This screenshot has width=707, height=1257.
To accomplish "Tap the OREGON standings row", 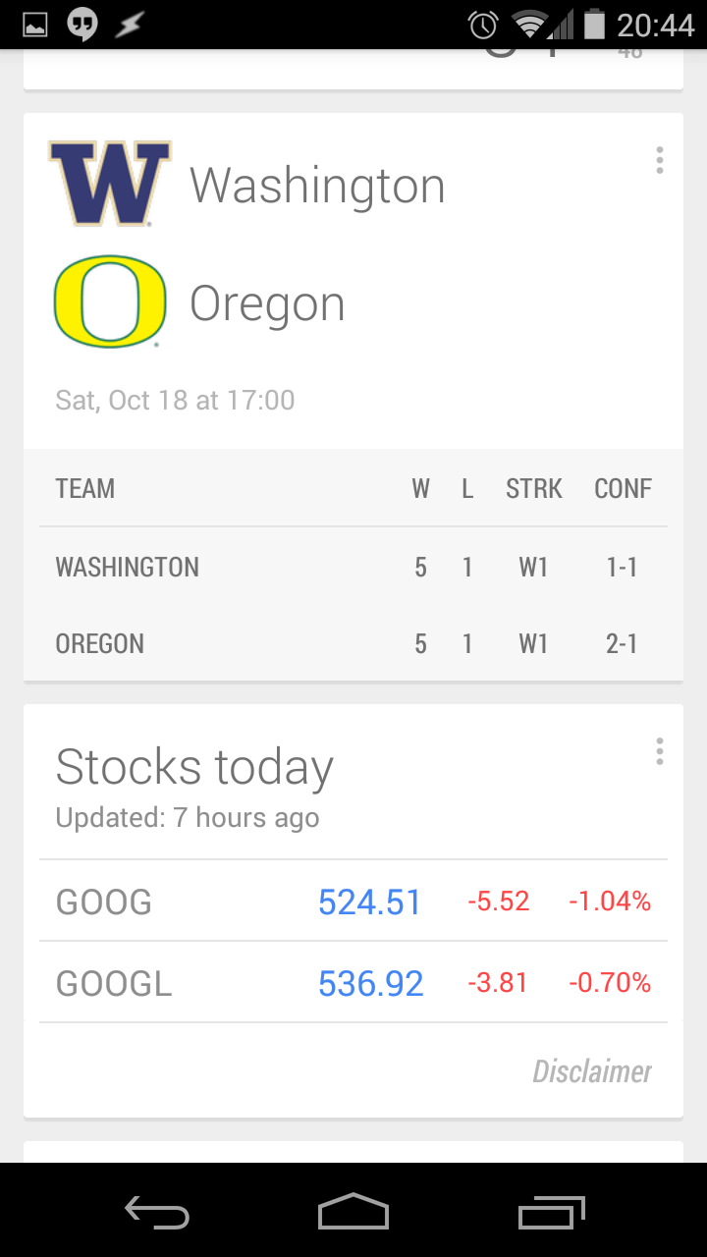I will coord(353,643).
